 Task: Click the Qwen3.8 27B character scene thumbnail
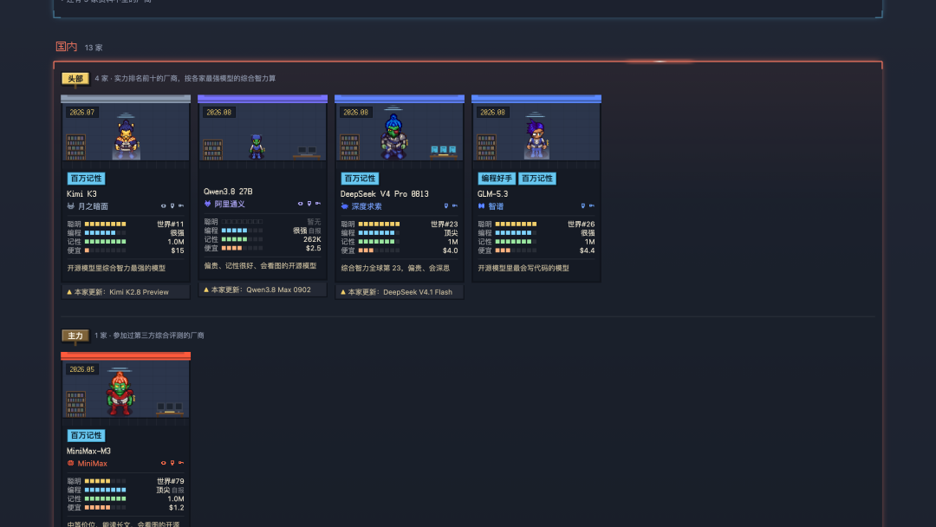click(263, 133)
